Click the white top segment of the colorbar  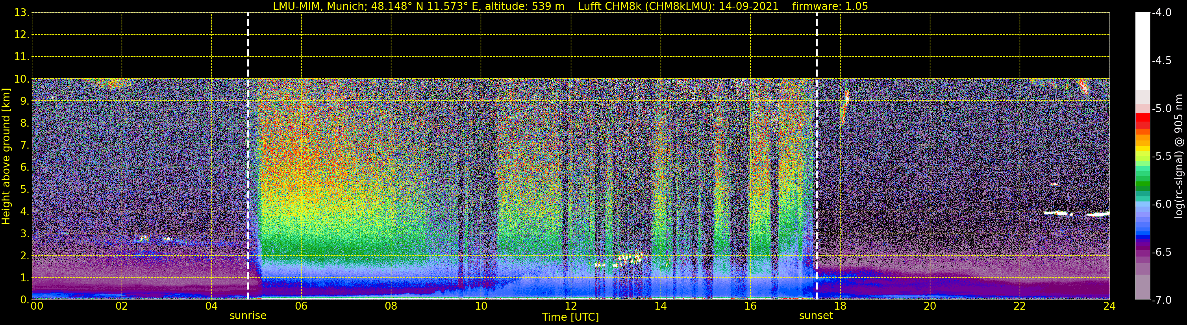(x=1142, y=51)
